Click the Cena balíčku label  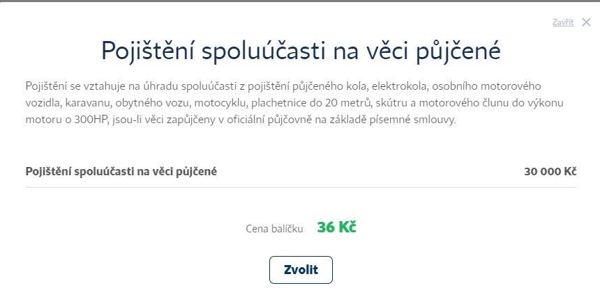(274, 228)
